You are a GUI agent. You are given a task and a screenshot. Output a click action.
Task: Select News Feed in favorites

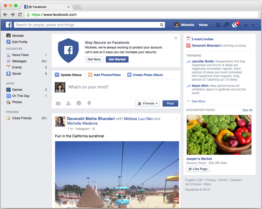click(x=20, y=55)
